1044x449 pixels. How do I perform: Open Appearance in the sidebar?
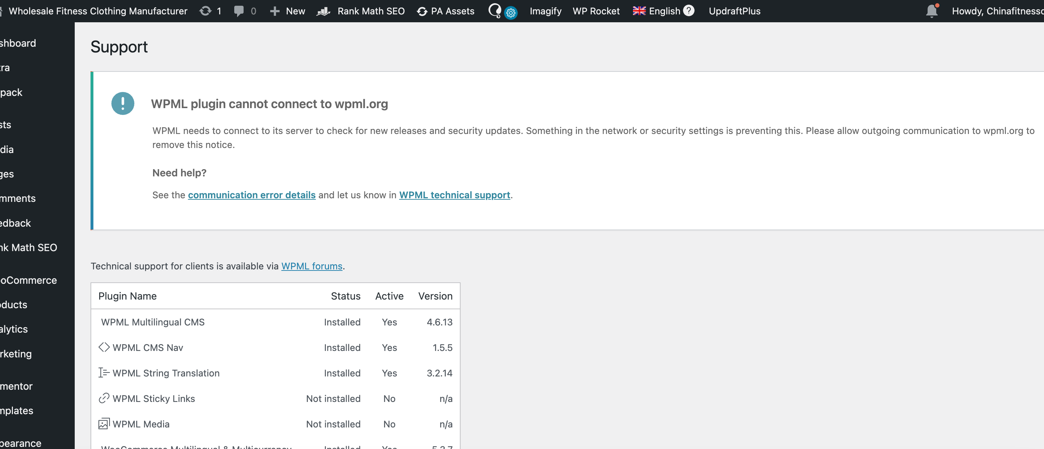(x=21, y=443)
